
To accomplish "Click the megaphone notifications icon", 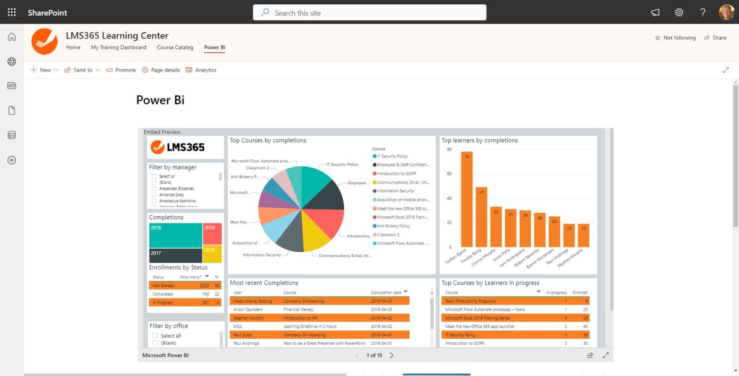I will point(655,12).
